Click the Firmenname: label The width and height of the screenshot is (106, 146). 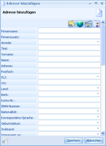click(x=10, y=31)
